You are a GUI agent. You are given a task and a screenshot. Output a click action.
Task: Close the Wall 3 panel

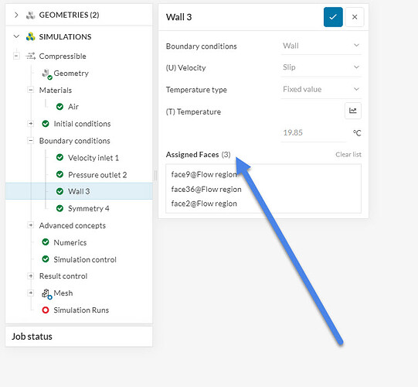[355, 17]
